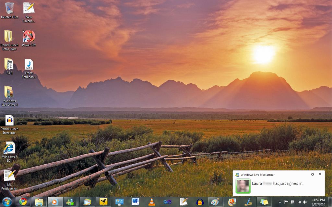Launch Microsoft Word from the taskbar

pyautogui.click(x=135, y=202)
